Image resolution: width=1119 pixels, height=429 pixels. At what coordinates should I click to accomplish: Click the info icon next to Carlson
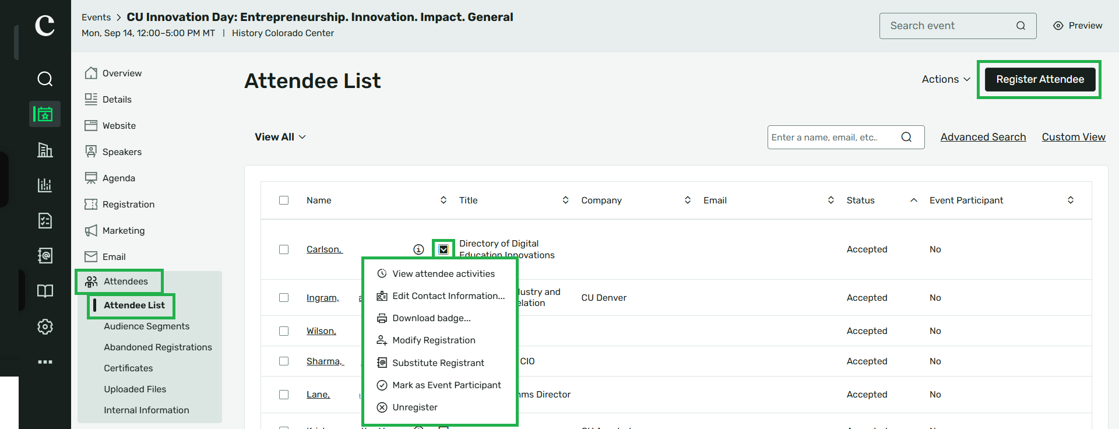pyautogui.click(x=418, y=249)
